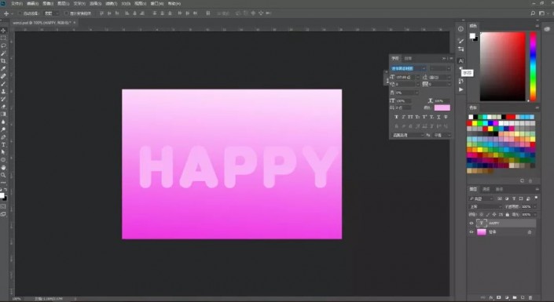Switch to the Channels tab
Viewport: 554px width, 302px height.
(x=486, y=189)
